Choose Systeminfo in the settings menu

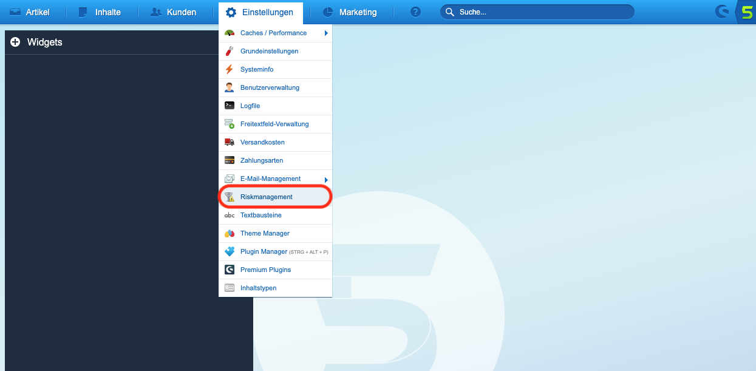pos(275,69)
